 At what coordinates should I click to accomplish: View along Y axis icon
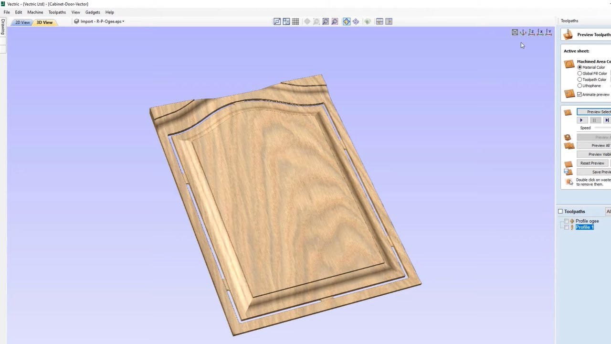(x=549, y=32)
